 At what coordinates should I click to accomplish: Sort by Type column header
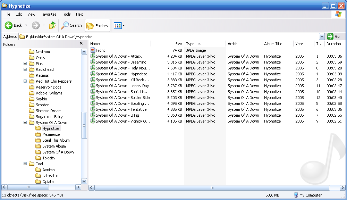[205, 44]
